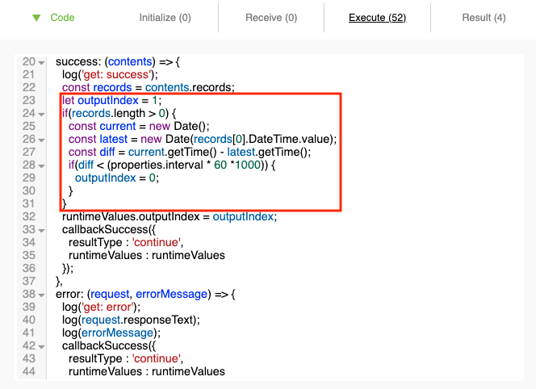The height and width of the screenshot is (389, 536).
Task: Click 'outputIndex = 0;' statement
Action: pyautogui.click(x=117, y=178)
